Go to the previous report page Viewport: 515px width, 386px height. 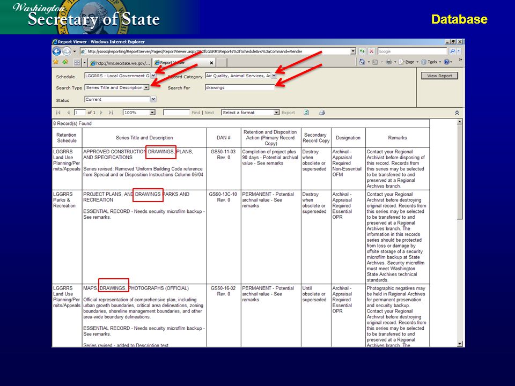pyautogui.click(x=68, y=113)
